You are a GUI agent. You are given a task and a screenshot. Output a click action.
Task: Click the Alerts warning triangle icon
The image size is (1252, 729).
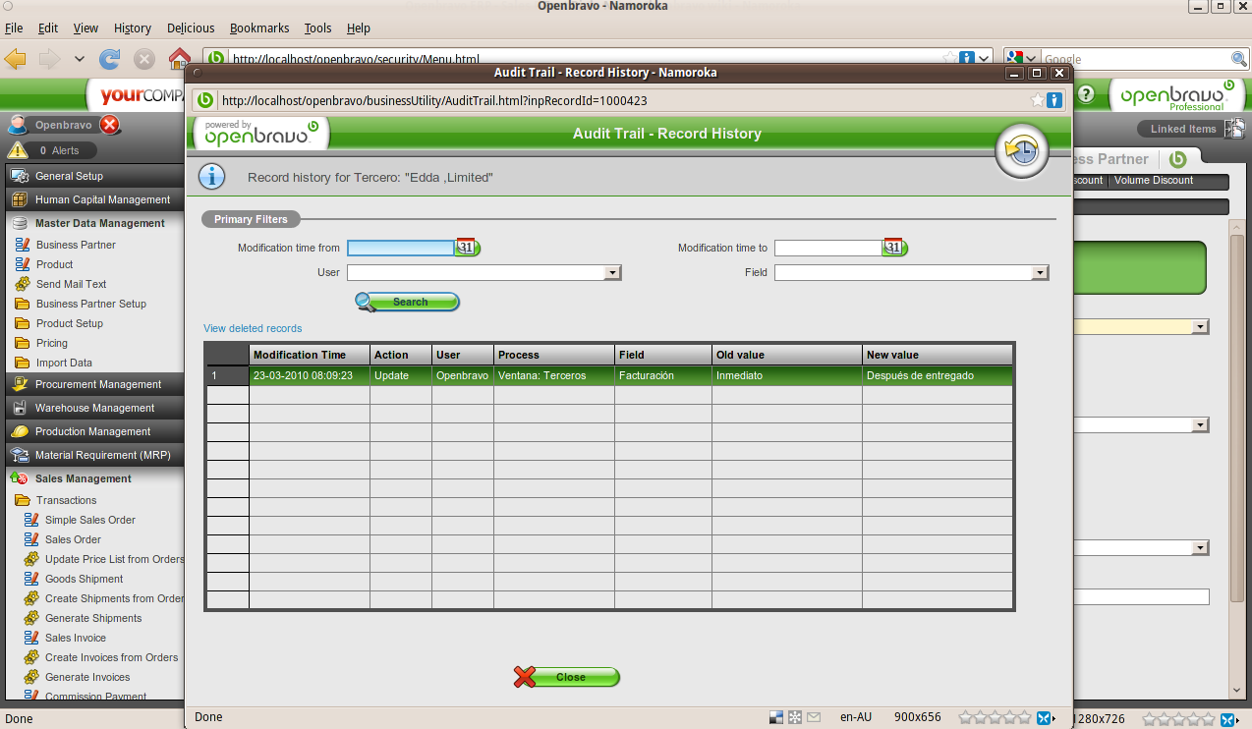[x=17, y=150]
